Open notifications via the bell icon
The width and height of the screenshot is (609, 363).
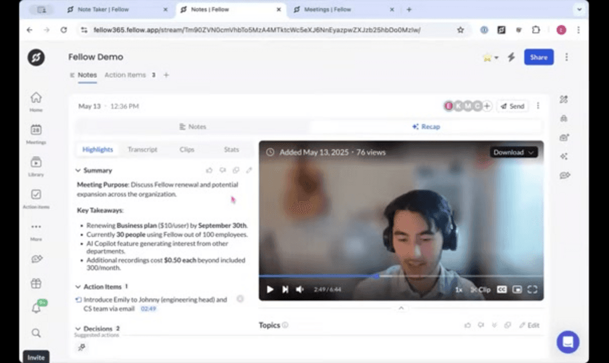coord(36,308)
